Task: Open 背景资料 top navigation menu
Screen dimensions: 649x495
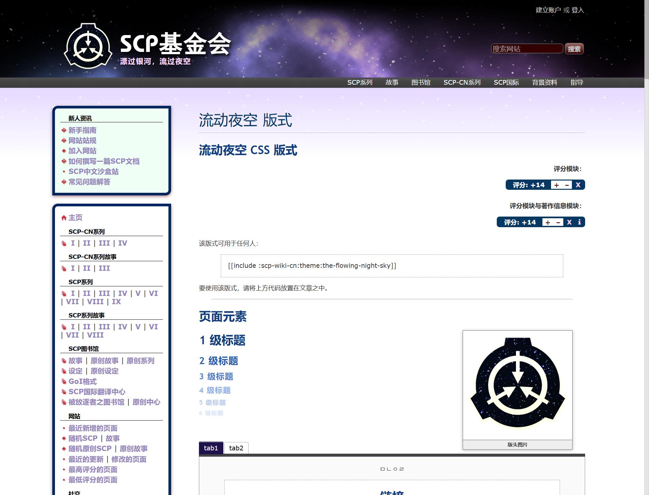Action: [x=544, y=82]
